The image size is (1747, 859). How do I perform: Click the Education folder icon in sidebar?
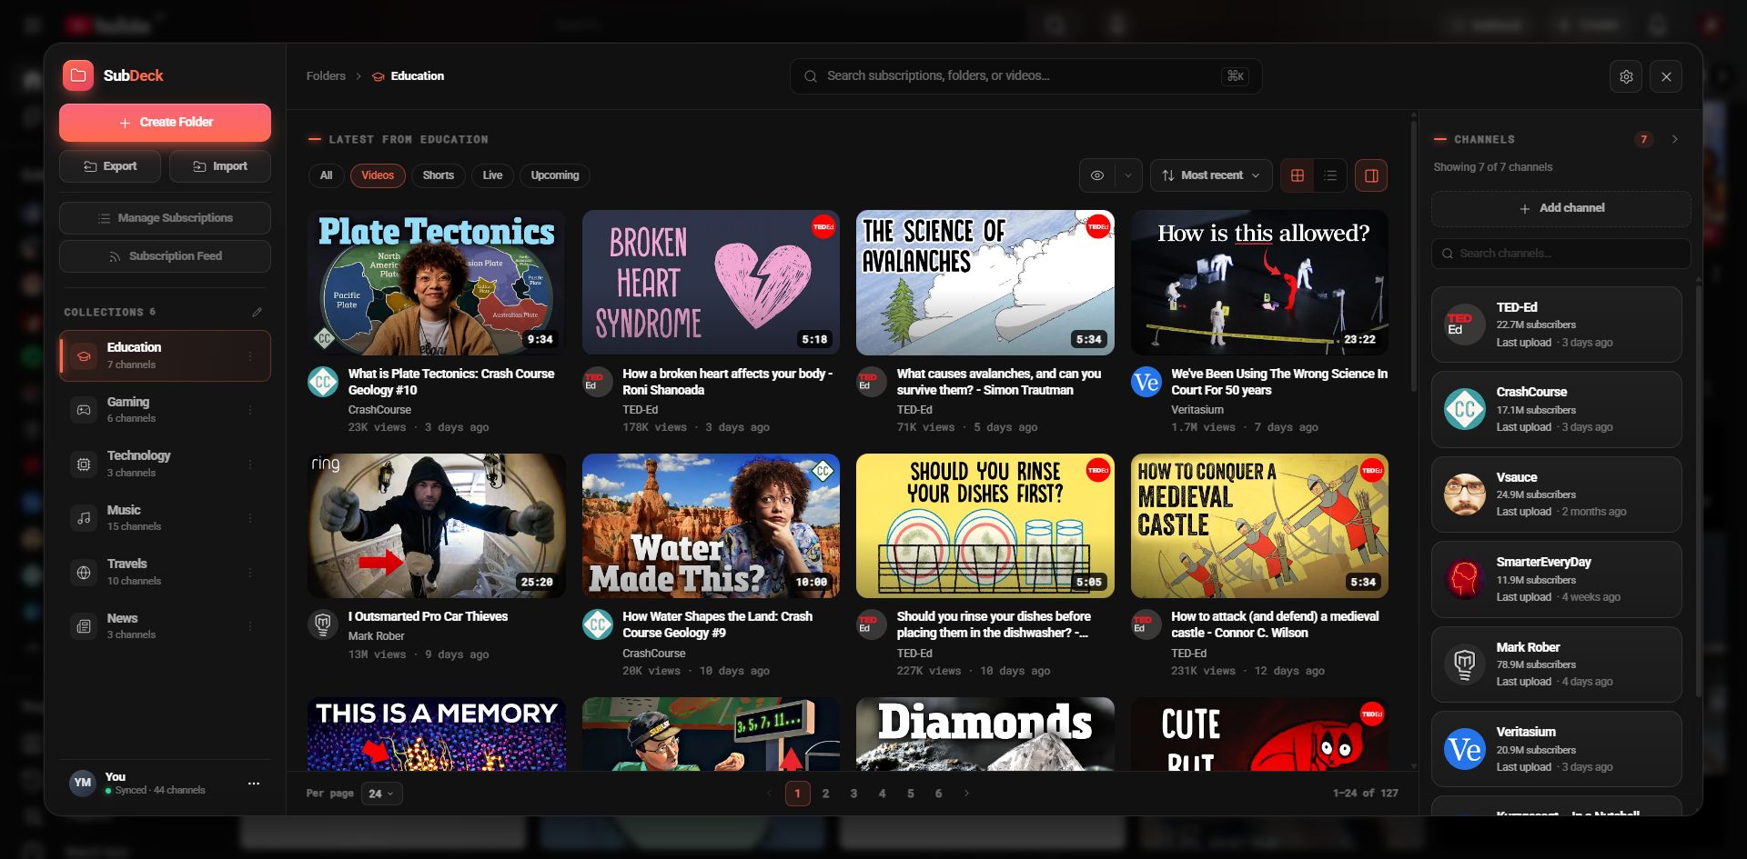pyautogui.click(x=84, y=355)
